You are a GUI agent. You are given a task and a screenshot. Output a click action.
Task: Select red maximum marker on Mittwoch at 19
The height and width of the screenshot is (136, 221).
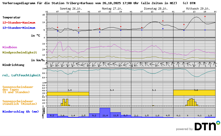pyautogui.click(x=205, y=16)
